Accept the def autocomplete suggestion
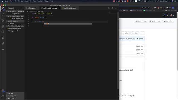 tap(68, 24)
